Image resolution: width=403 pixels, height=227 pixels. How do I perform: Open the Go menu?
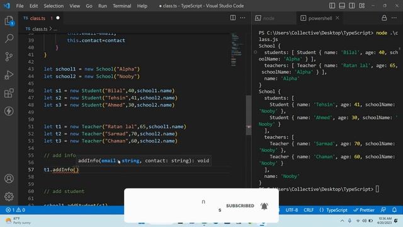(89, 6)
